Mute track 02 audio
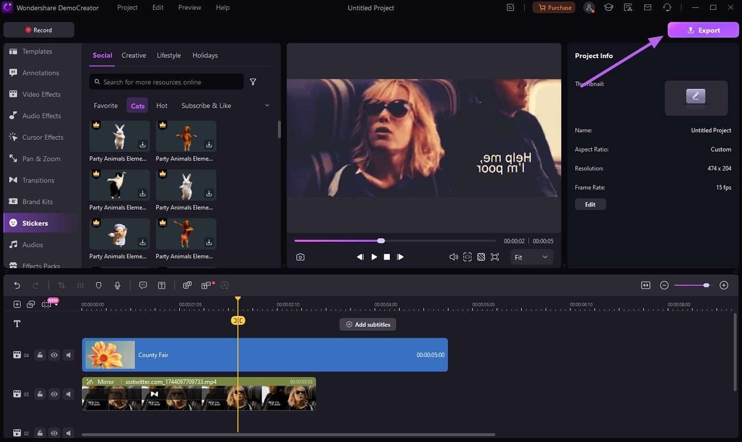Screen dimensions: 742x442 [68, 433]
